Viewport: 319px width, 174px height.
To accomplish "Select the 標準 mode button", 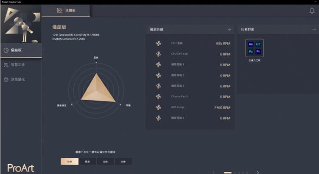I will point(87,162).
